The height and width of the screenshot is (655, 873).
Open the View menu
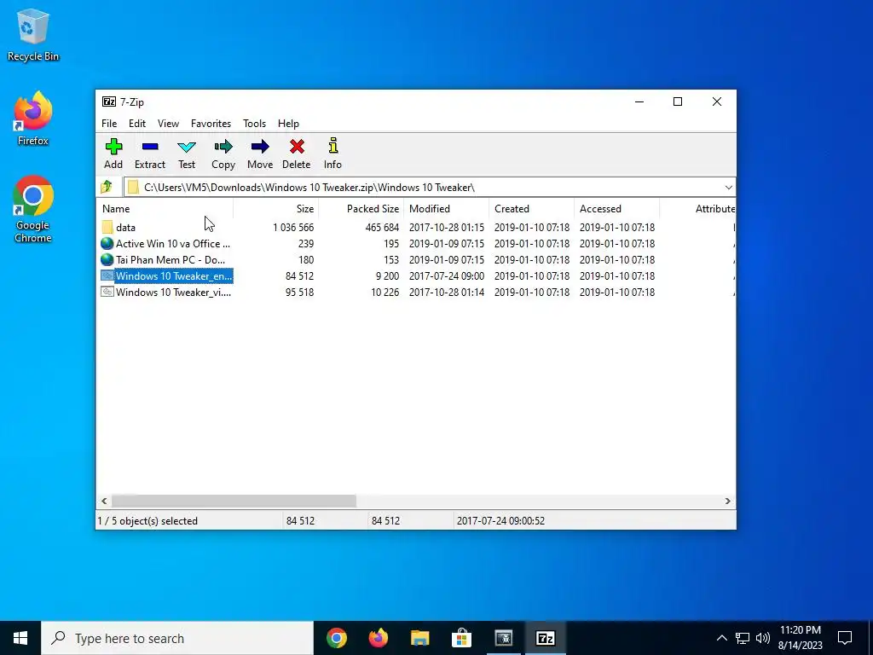tap(168, 124)
